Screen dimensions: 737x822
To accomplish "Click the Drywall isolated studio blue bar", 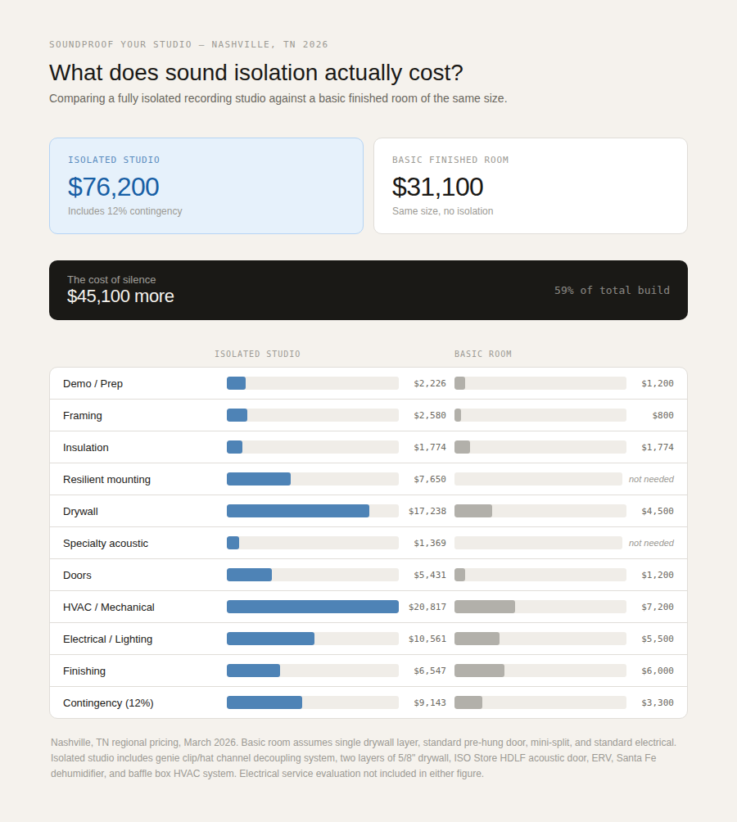I will point(297,511).
